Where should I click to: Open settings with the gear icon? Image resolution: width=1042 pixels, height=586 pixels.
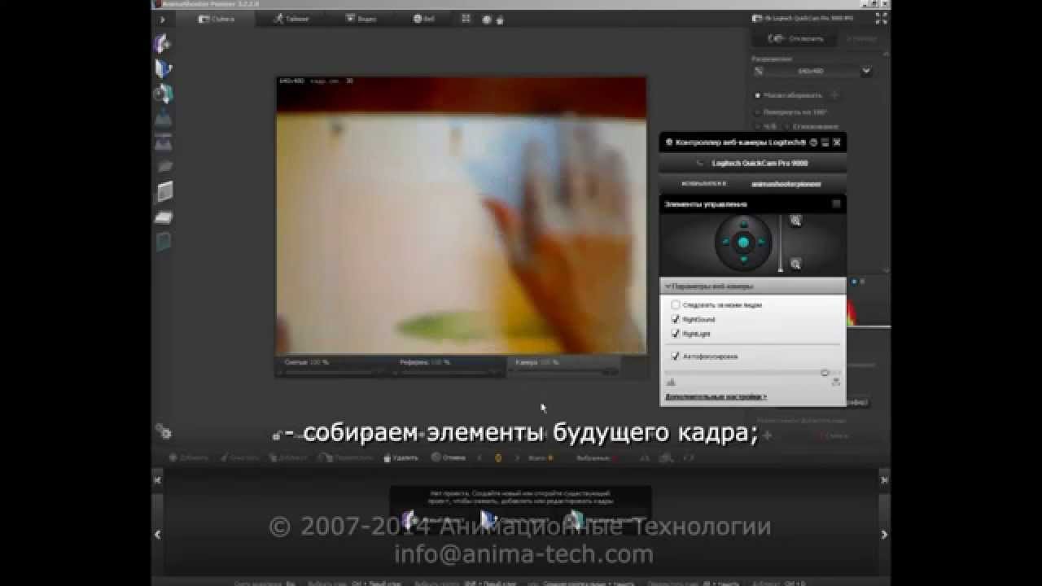[x=164, y=431]
